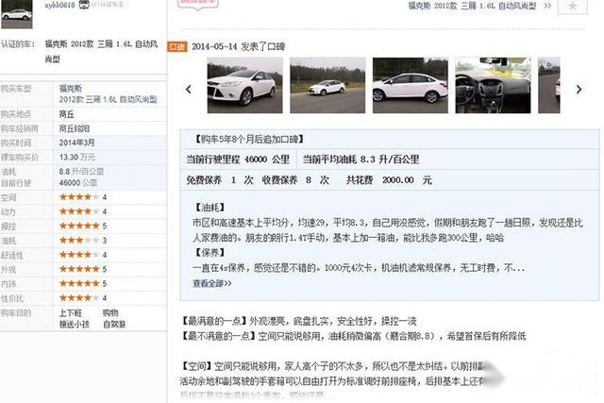The image size is (604, 403).
Task: Click the 共花费 2000.00 元 text
Action: pyautogui.click(x=389, y=180)
